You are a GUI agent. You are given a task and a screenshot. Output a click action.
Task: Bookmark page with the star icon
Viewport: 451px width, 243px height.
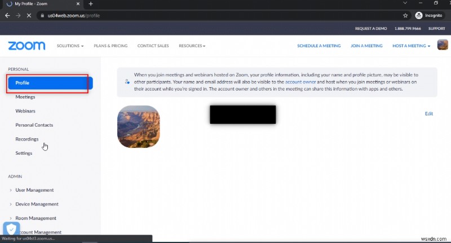(x=405, y=16)
